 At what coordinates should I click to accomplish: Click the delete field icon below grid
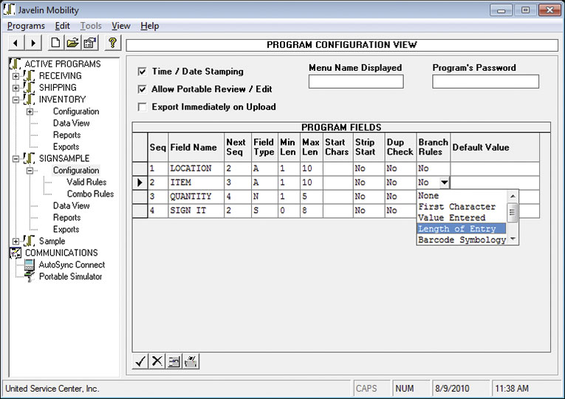point(191,361)
